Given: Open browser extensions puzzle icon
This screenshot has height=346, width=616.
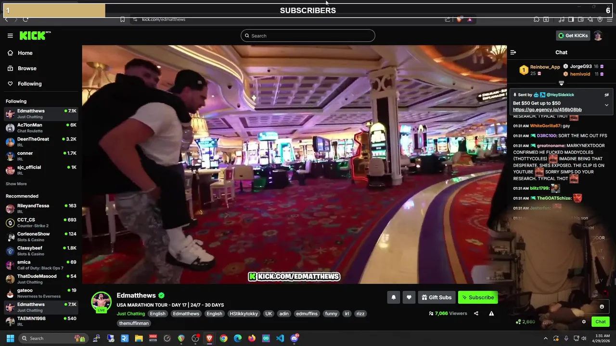Looking at the screenshot, I should pos(536,19).
